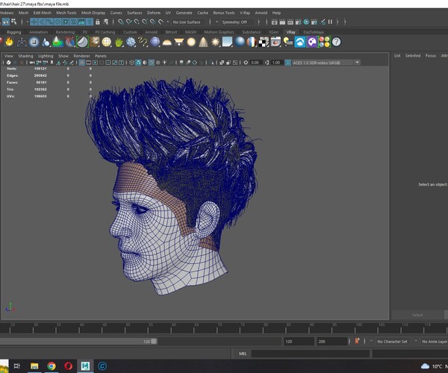Open the No Anim Layer dropdown
The height and width of the screenshot is (373, 448).
pyautogui.click(x=435, y=342)
